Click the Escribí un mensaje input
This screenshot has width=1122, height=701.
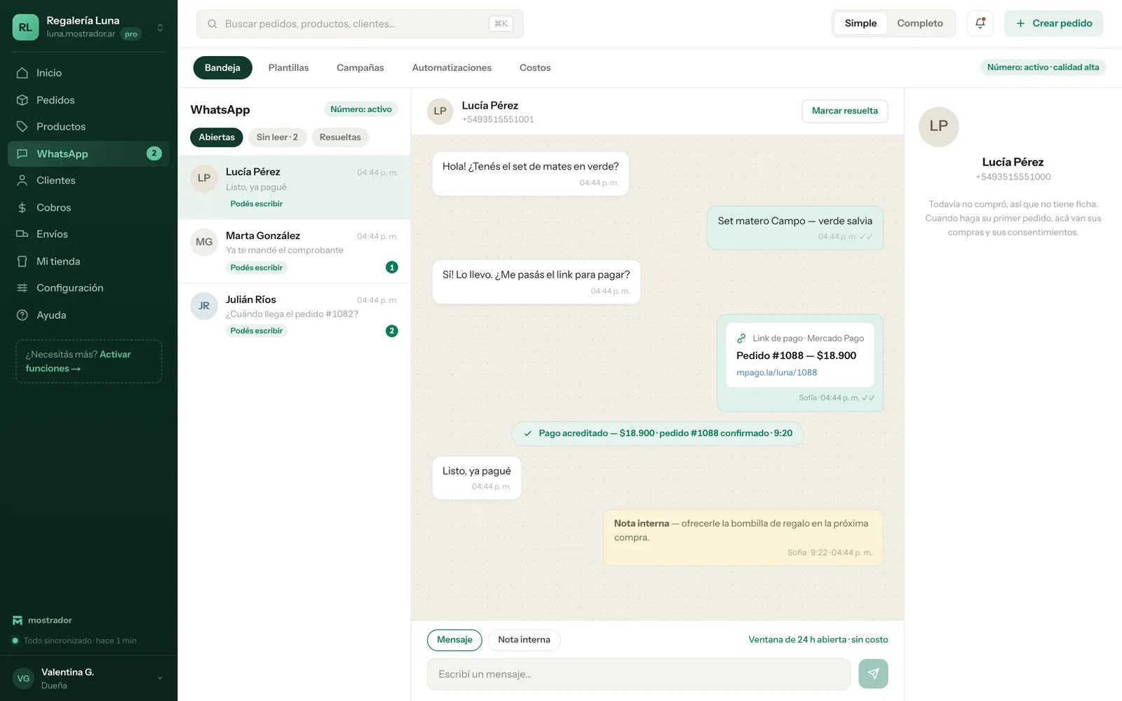click(x=639, y=674)
